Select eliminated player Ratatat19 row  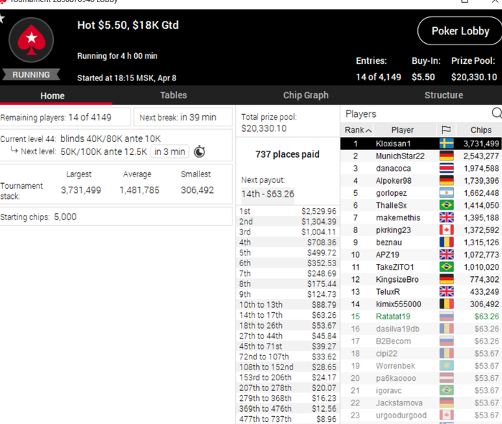click(x=421, y=316)
